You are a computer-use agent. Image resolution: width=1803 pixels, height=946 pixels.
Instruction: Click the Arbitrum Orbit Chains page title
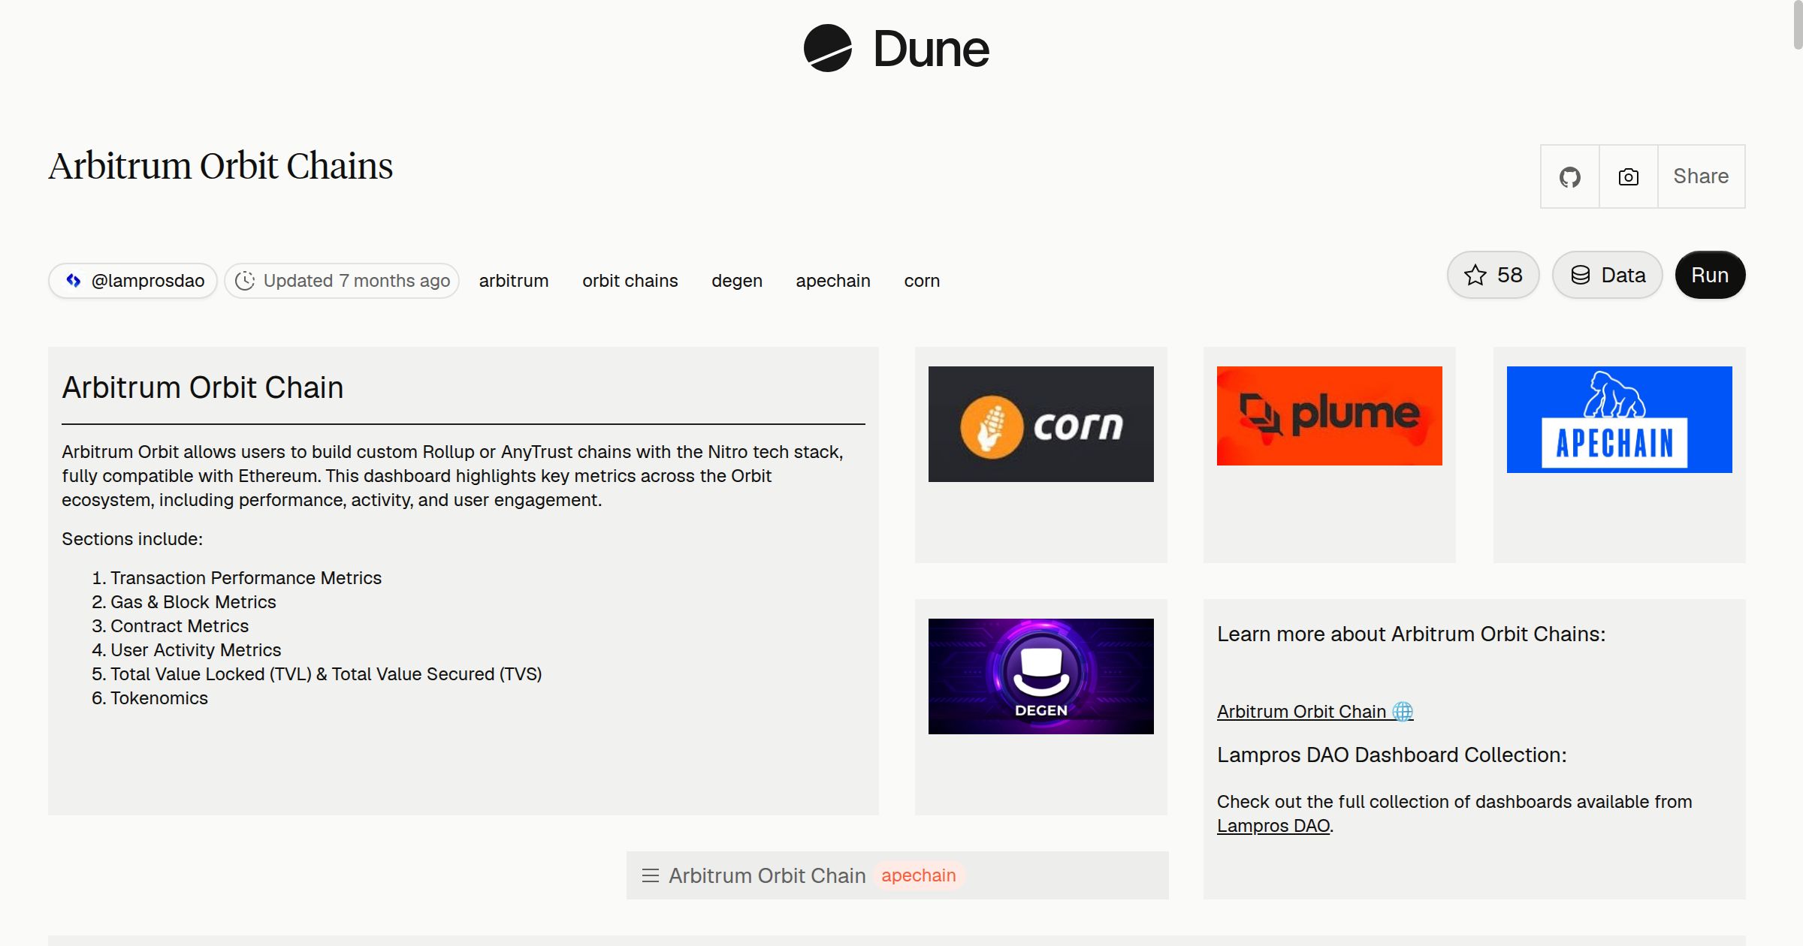click(x=221, y=166)
